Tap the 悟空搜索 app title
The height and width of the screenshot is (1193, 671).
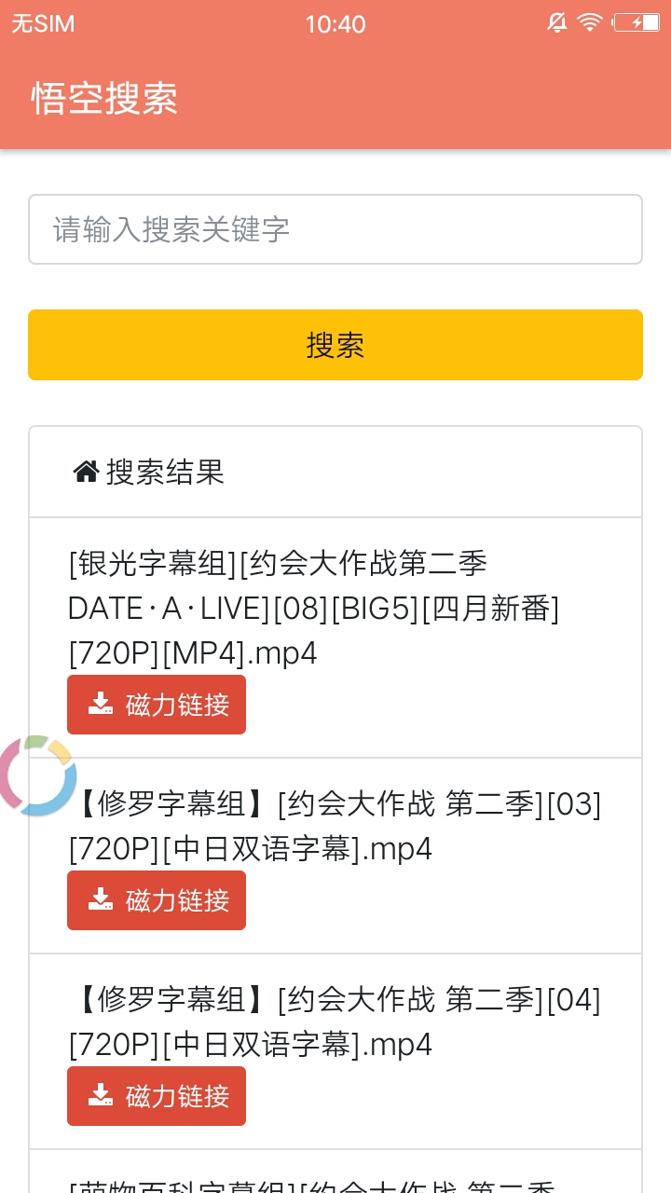point(104,98)
